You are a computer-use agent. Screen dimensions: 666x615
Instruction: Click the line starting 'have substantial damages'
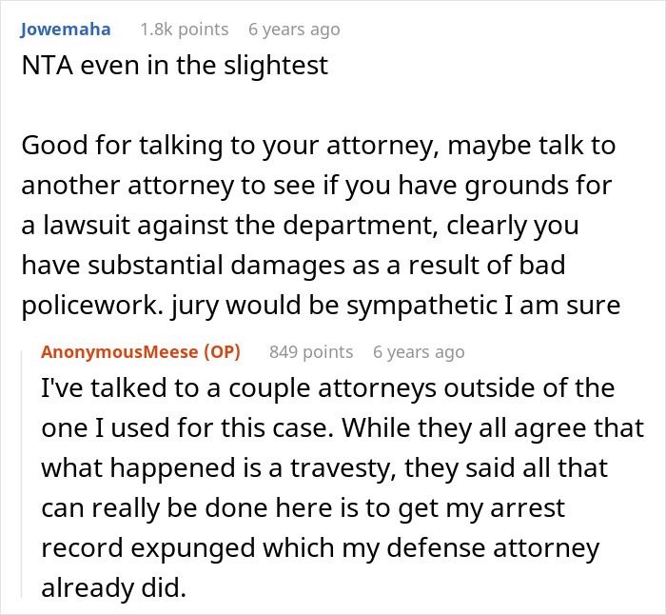click(293, 266)
